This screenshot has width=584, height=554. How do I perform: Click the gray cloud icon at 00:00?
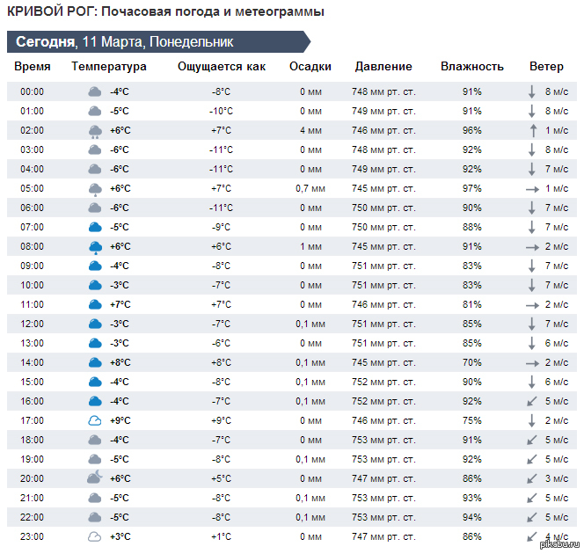click(x=95, y=91)
